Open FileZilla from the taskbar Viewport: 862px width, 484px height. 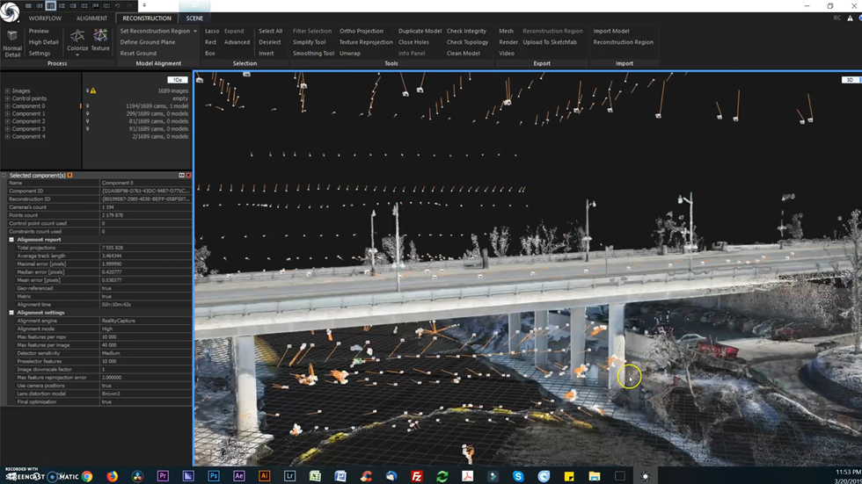(x=417, y=476)
